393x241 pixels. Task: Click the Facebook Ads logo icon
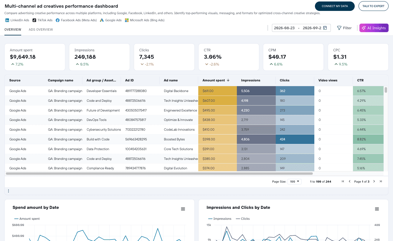point(58,20)
